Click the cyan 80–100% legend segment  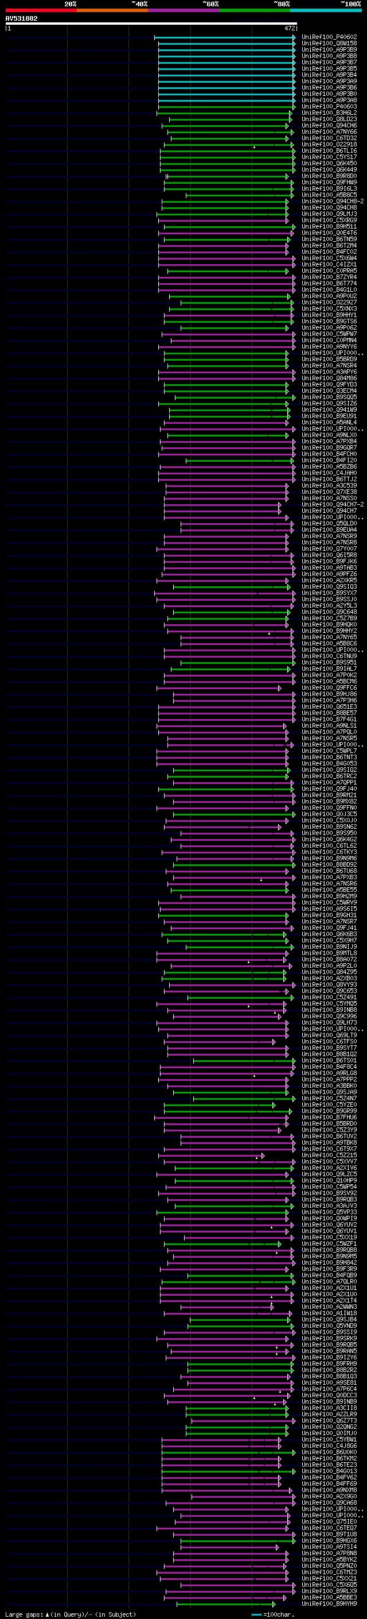326,11
